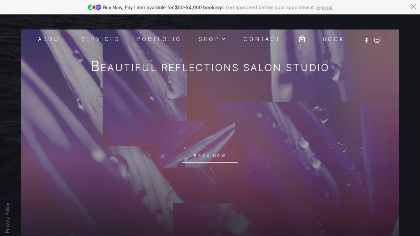Navigate to the About page

point(51,39)
